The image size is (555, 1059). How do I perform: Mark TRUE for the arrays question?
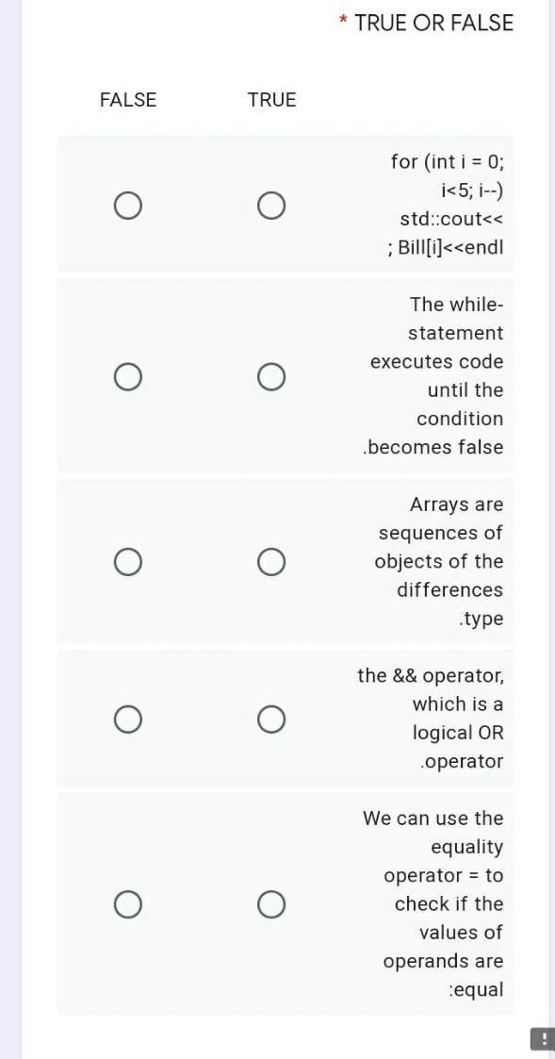(271, 561)
